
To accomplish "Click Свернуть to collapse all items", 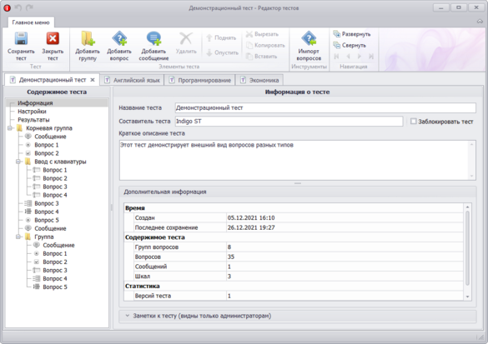I will point(350,45).
